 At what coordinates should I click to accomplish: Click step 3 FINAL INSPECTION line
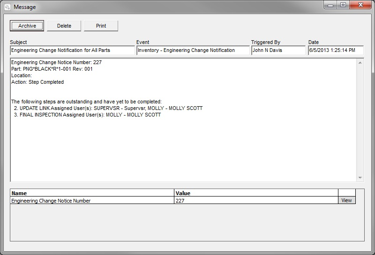(87, 115)
